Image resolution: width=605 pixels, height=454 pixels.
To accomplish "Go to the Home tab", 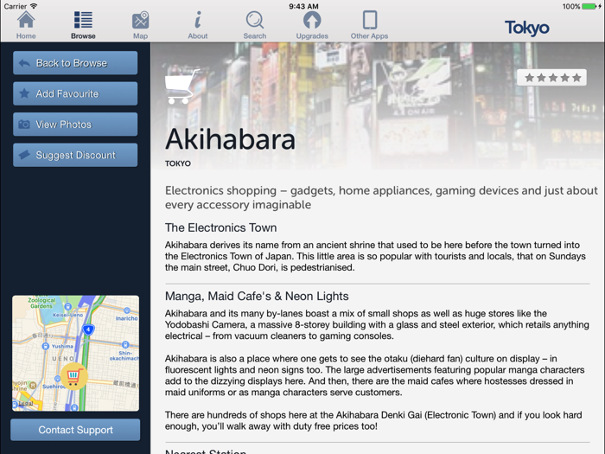I will click(x=26, y=25).
